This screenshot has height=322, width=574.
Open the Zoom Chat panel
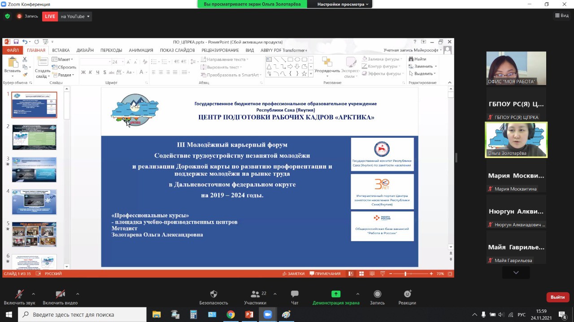pos(295,297)
